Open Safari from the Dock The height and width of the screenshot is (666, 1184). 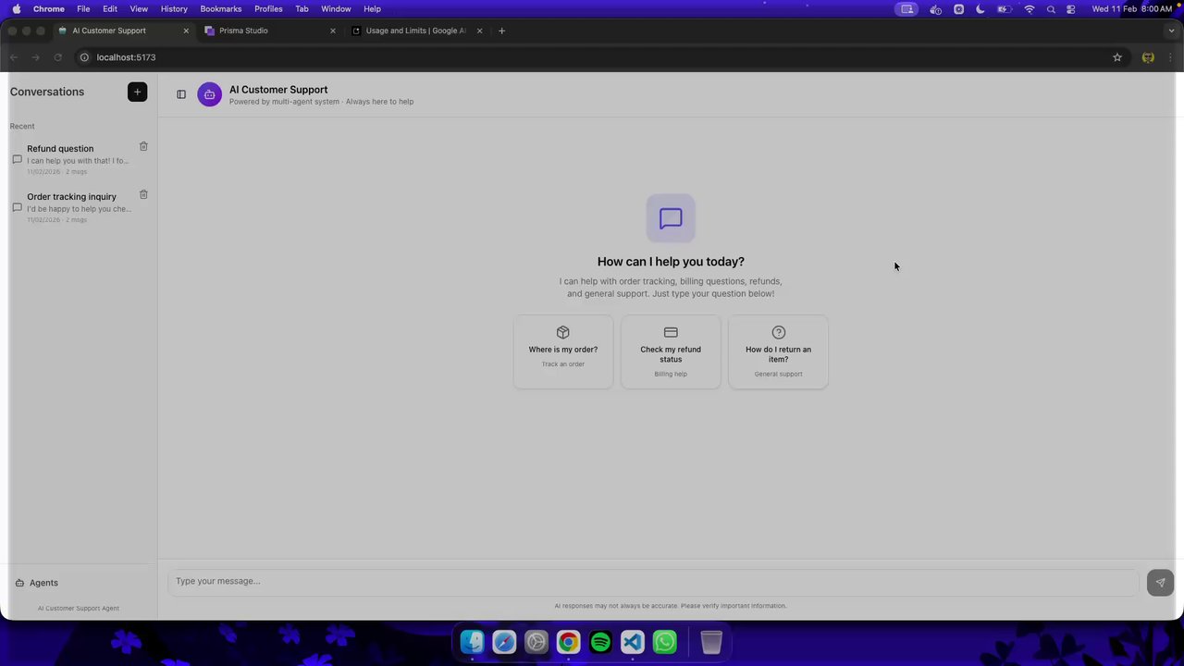click(x=504, y=642)
